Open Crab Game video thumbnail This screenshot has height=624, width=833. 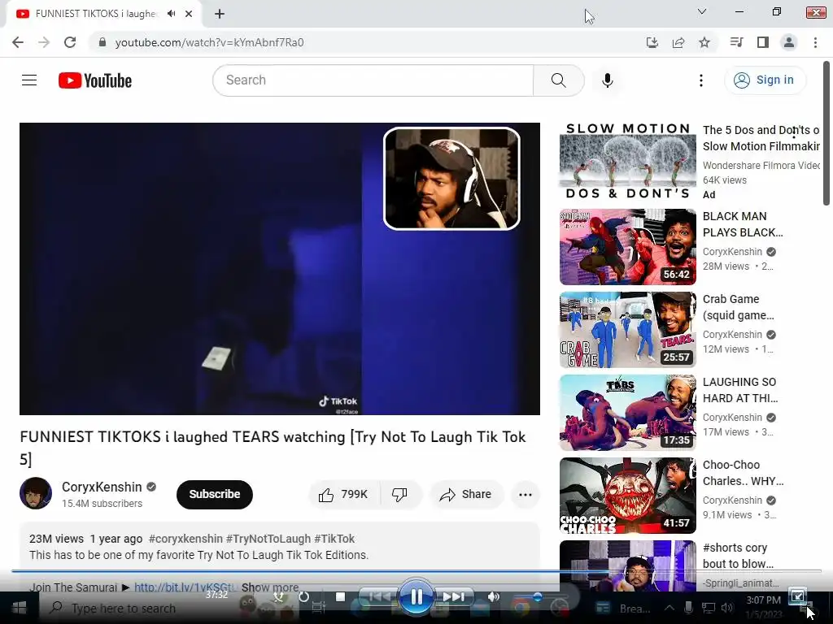pos(627,330)
